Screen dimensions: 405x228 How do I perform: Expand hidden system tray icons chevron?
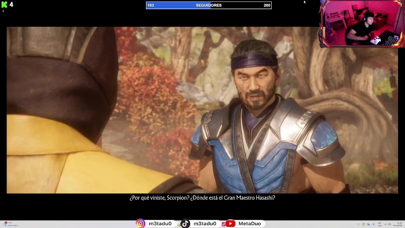(x=358, y=224)
